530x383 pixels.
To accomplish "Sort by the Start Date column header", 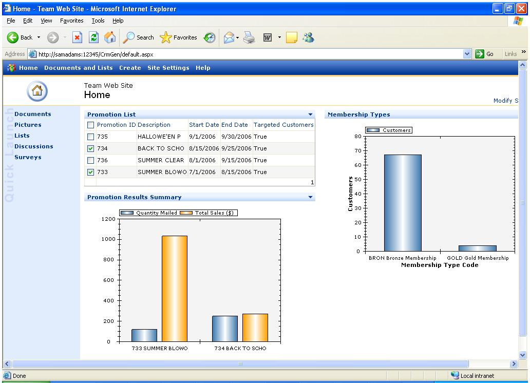I will 204,125.
